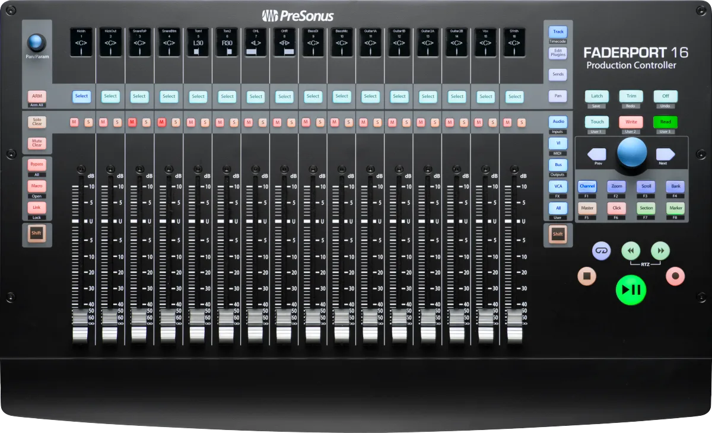This screenshot has height=433, width=712.
Task: Click the Trim automation button
Action: pos(631,96)
